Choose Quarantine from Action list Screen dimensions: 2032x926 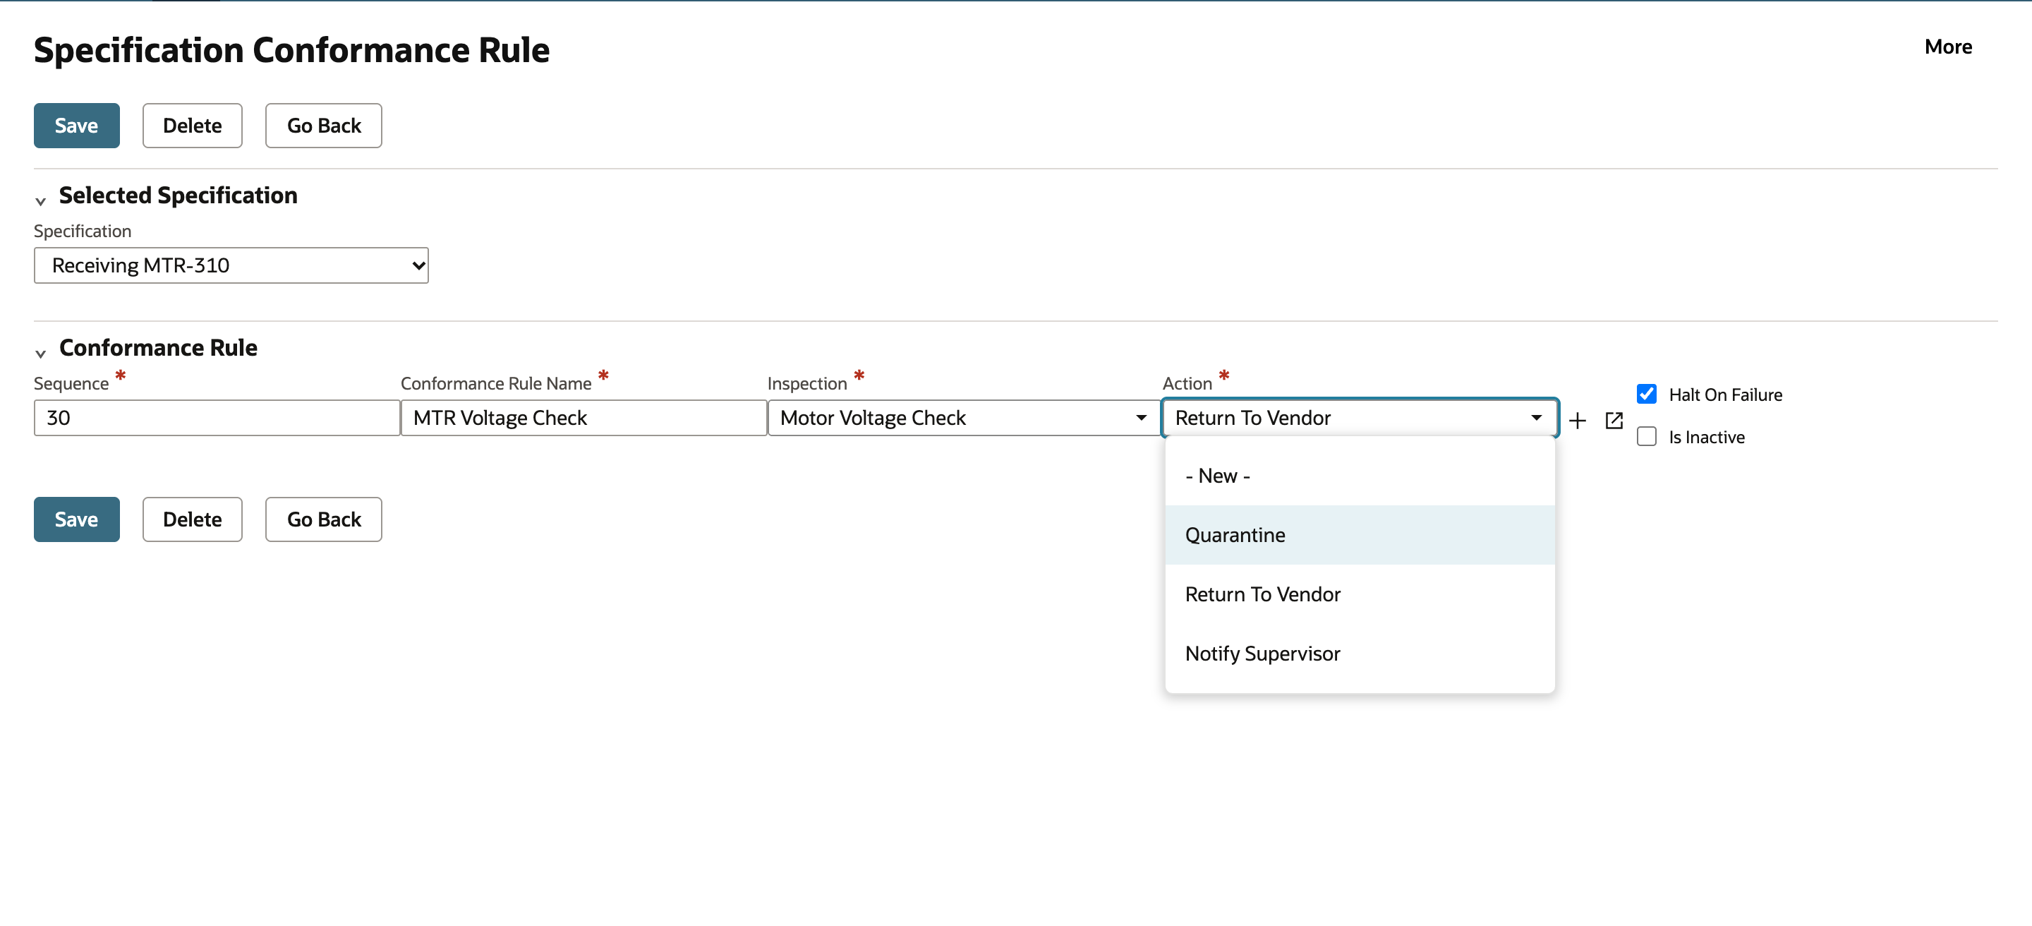(x=1359, y=535)
